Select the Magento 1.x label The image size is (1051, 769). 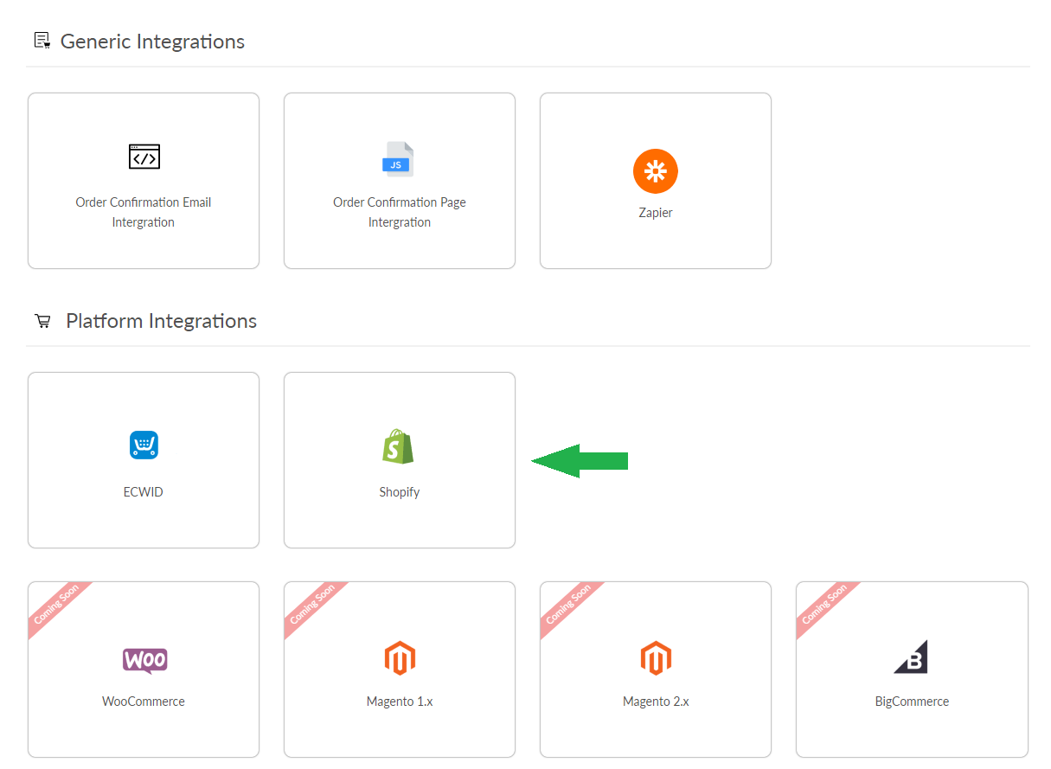[400, 702]
